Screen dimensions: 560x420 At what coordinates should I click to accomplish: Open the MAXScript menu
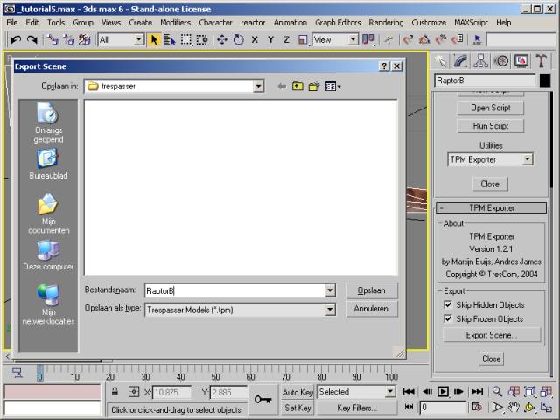pyautogui.click(x=471, y=22)
